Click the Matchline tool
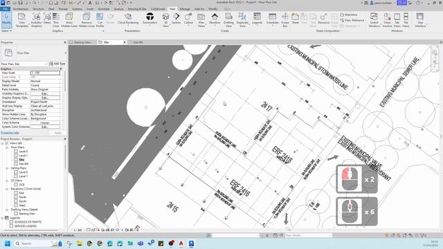 (349, 15)
